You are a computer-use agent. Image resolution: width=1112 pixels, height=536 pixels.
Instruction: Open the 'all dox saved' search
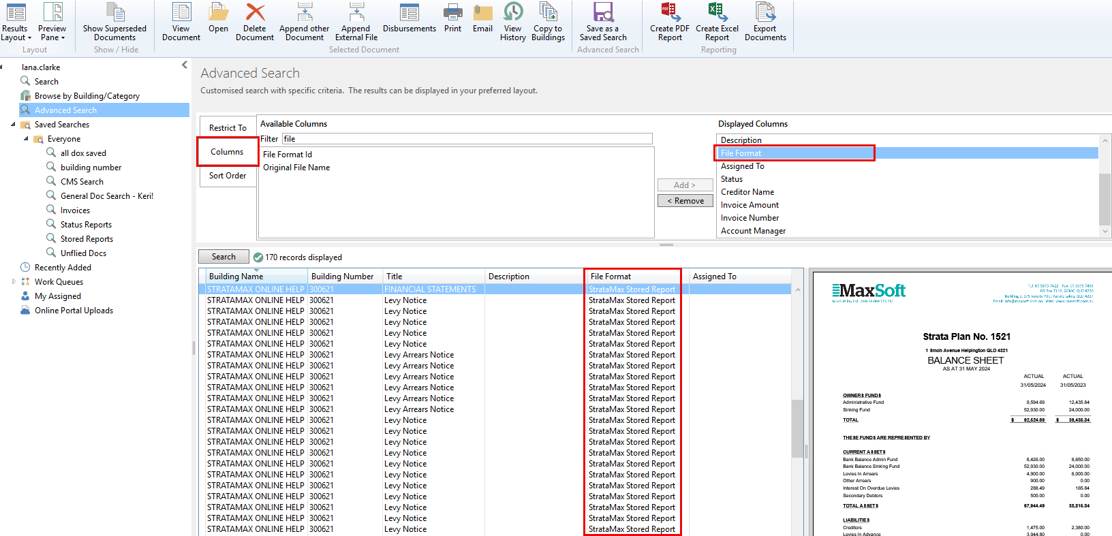click(83, 153)
